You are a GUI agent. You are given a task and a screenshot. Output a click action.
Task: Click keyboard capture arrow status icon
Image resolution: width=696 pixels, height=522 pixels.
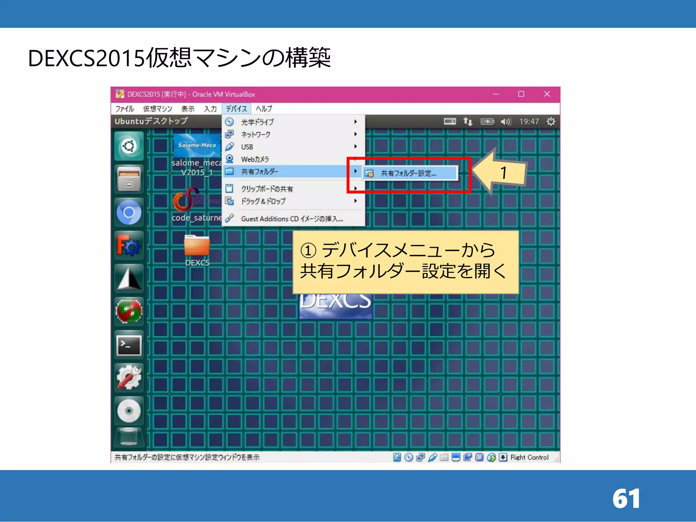pos(503,457)
